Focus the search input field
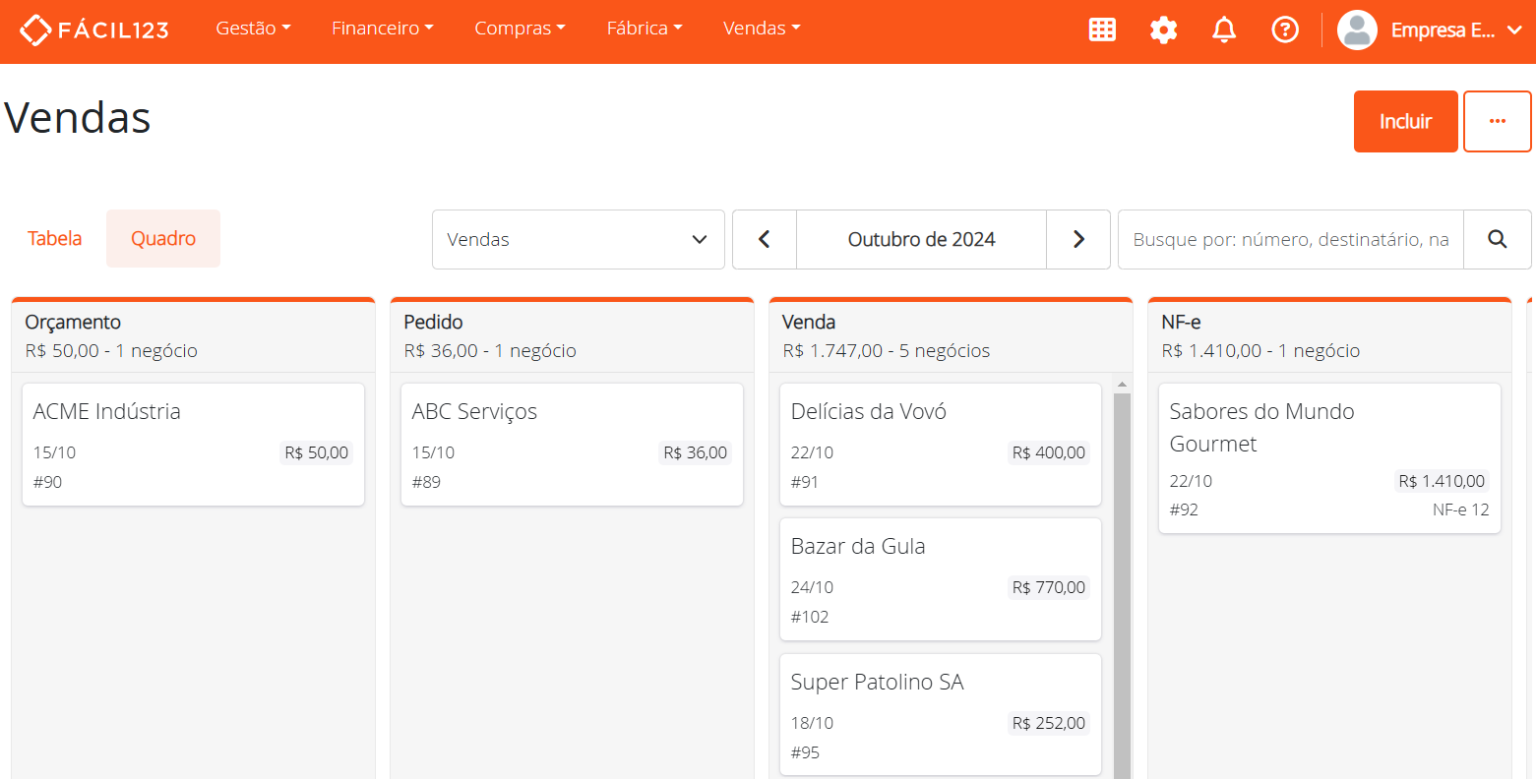1536x779 pixels. 1291,239
